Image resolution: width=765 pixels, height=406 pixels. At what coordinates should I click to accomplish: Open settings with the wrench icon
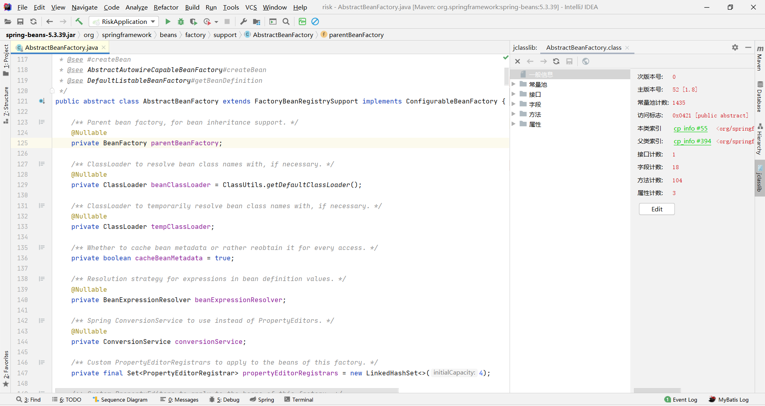(x=243, y=21)
